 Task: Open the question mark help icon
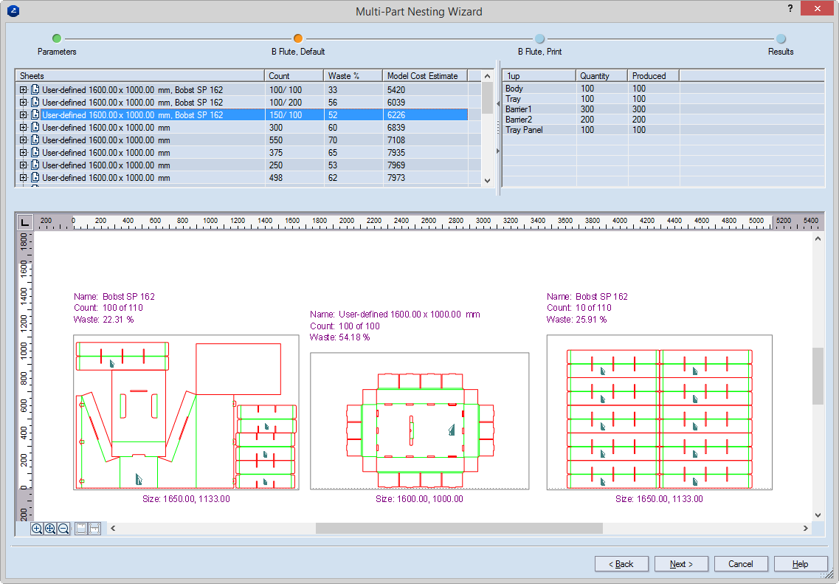point(790,8)
